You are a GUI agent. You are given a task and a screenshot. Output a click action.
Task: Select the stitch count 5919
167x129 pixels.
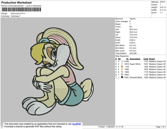point(127,64)
